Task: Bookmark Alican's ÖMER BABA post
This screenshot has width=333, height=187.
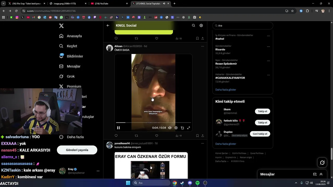Action: [197, 136]
